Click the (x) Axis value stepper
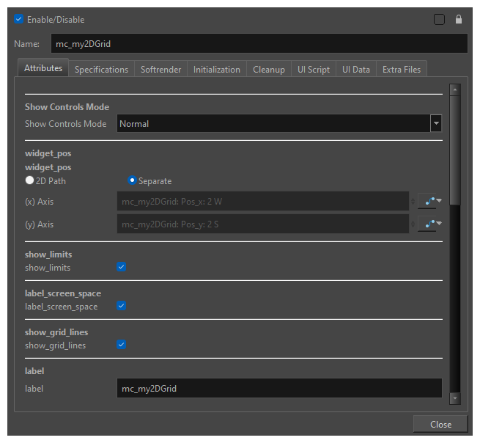Viewport: 480px width, 443px height. [x=413, y=201]
